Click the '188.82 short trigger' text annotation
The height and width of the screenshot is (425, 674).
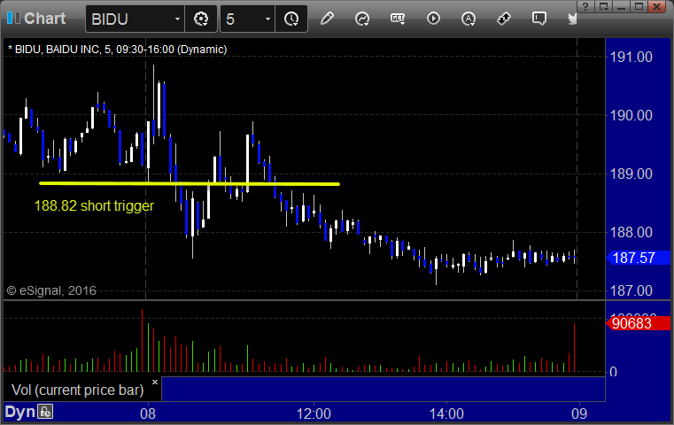pos(94,205)
